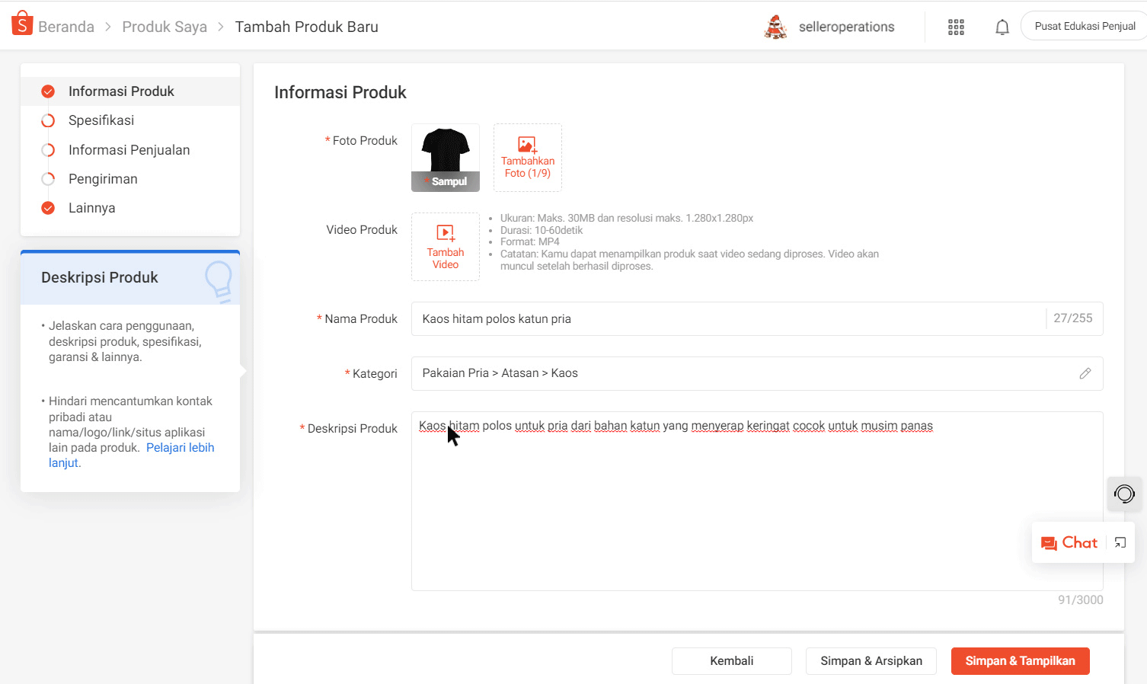The image size is (1147, 684).
Task: Select the Spesifikasi section
Action: (102, 120)
